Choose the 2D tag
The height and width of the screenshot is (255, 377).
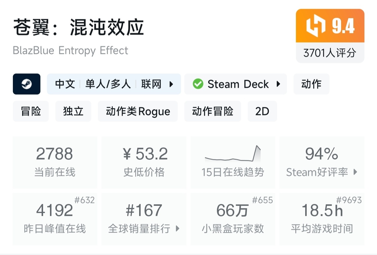point(262,111)
